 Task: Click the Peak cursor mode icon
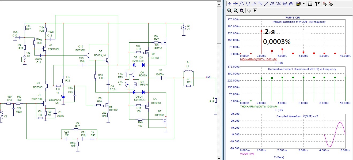241,4
